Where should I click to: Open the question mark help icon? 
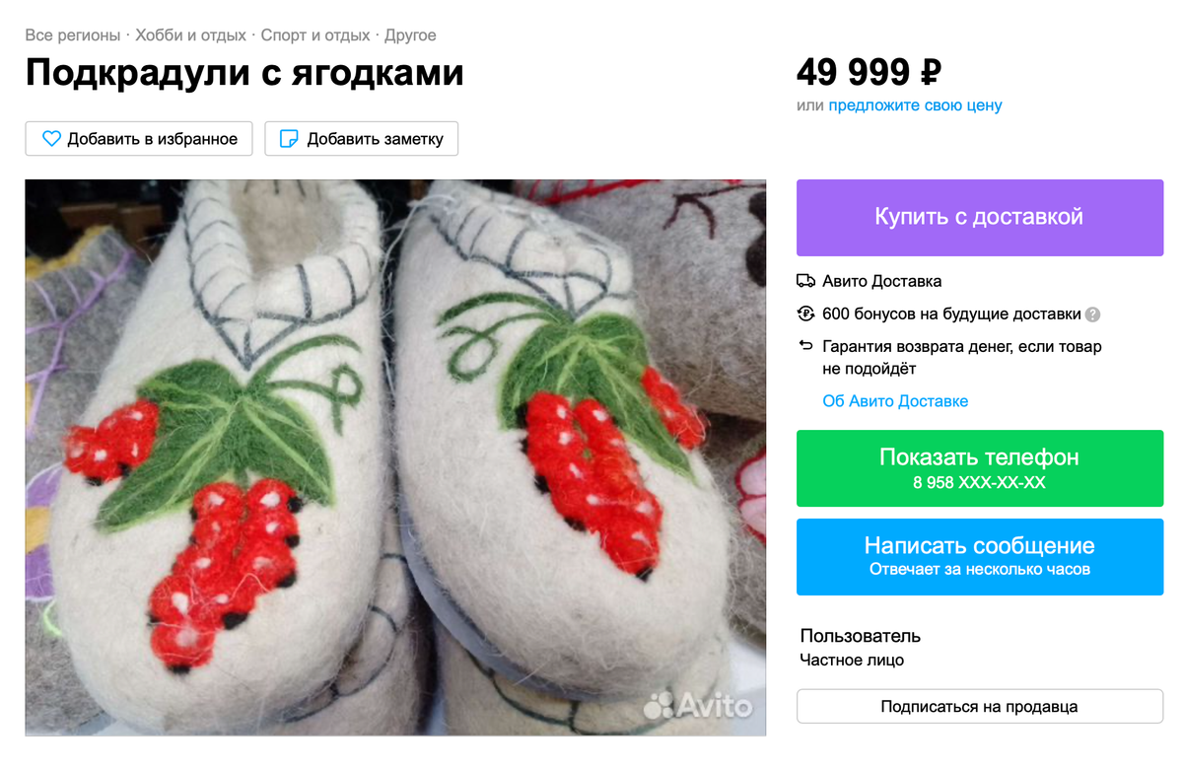pos(1092,315)
